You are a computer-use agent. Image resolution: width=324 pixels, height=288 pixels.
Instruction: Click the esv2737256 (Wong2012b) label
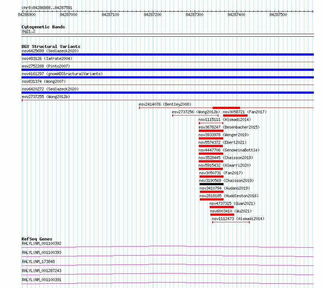196,112
